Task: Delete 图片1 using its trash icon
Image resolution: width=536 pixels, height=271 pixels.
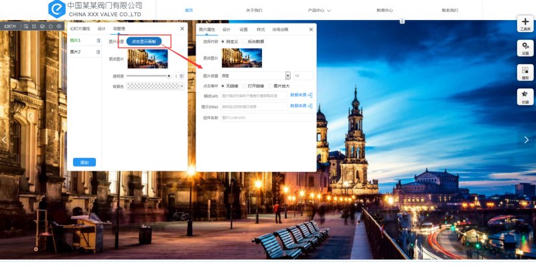Action: (x=98, y=41)
